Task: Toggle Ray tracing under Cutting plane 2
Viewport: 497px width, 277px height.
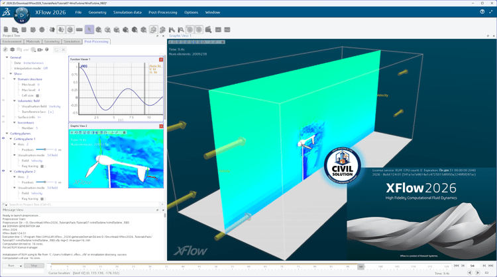Action: click(42, 198)
